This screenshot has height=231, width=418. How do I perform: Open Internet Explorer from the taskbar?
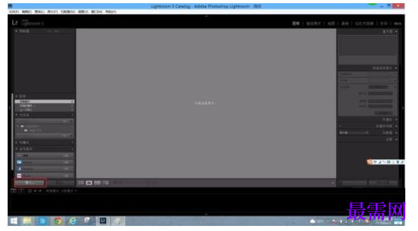tap(73, 221)
